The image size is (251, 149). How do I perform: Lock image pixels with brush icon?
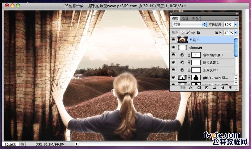[188, 32]
